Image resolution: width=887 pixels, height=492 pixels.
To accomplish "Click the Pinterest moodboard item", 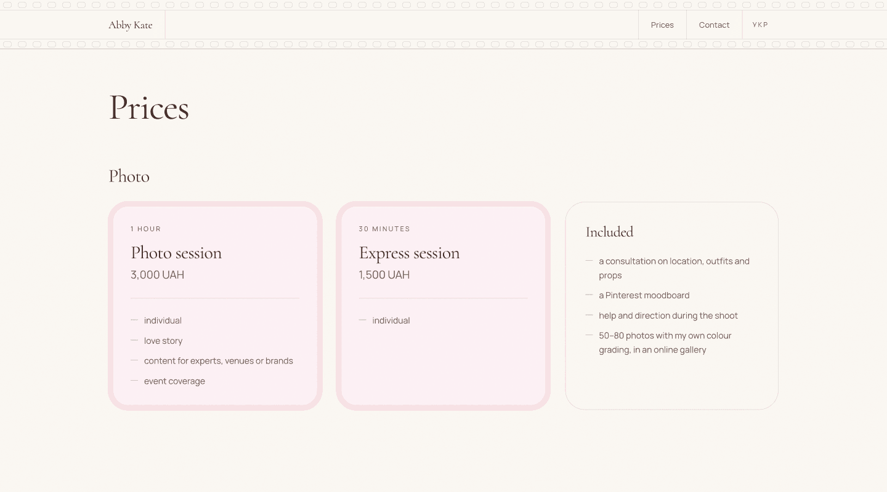I will pyautogui.click(x=644, y=295).
